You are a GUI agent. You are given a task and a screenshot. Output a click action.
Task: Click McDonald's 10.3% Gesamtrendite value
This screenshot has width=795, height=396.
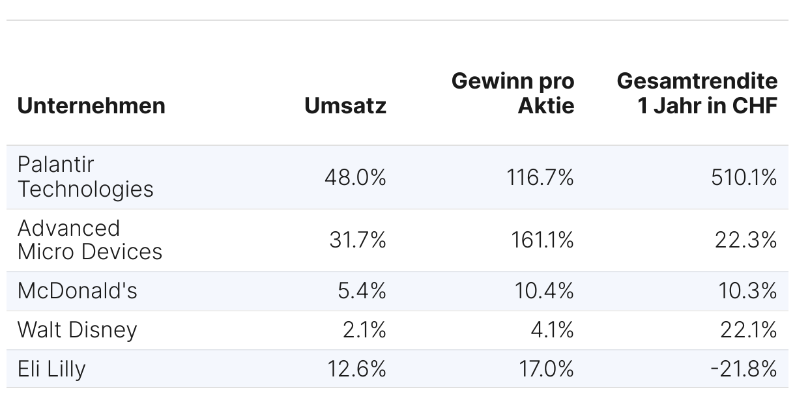click(x=748, y=291)
